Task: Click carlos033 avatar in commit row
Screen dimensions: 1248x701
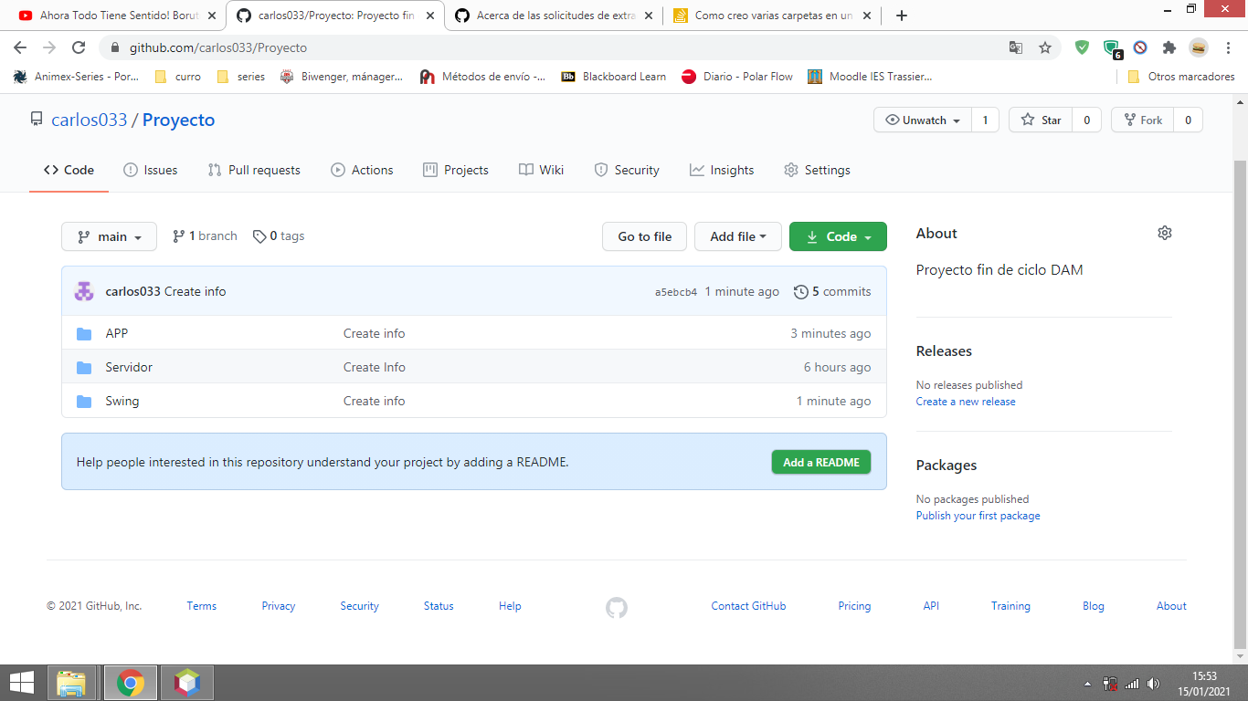Action: point(84,291)
